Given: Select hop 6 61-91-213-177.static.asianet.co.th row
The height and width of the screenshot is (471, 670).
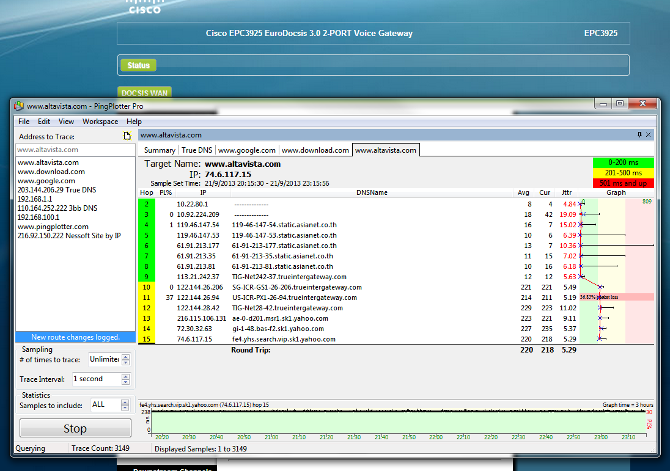Looking at the screenshot, I should coord(396,246).
